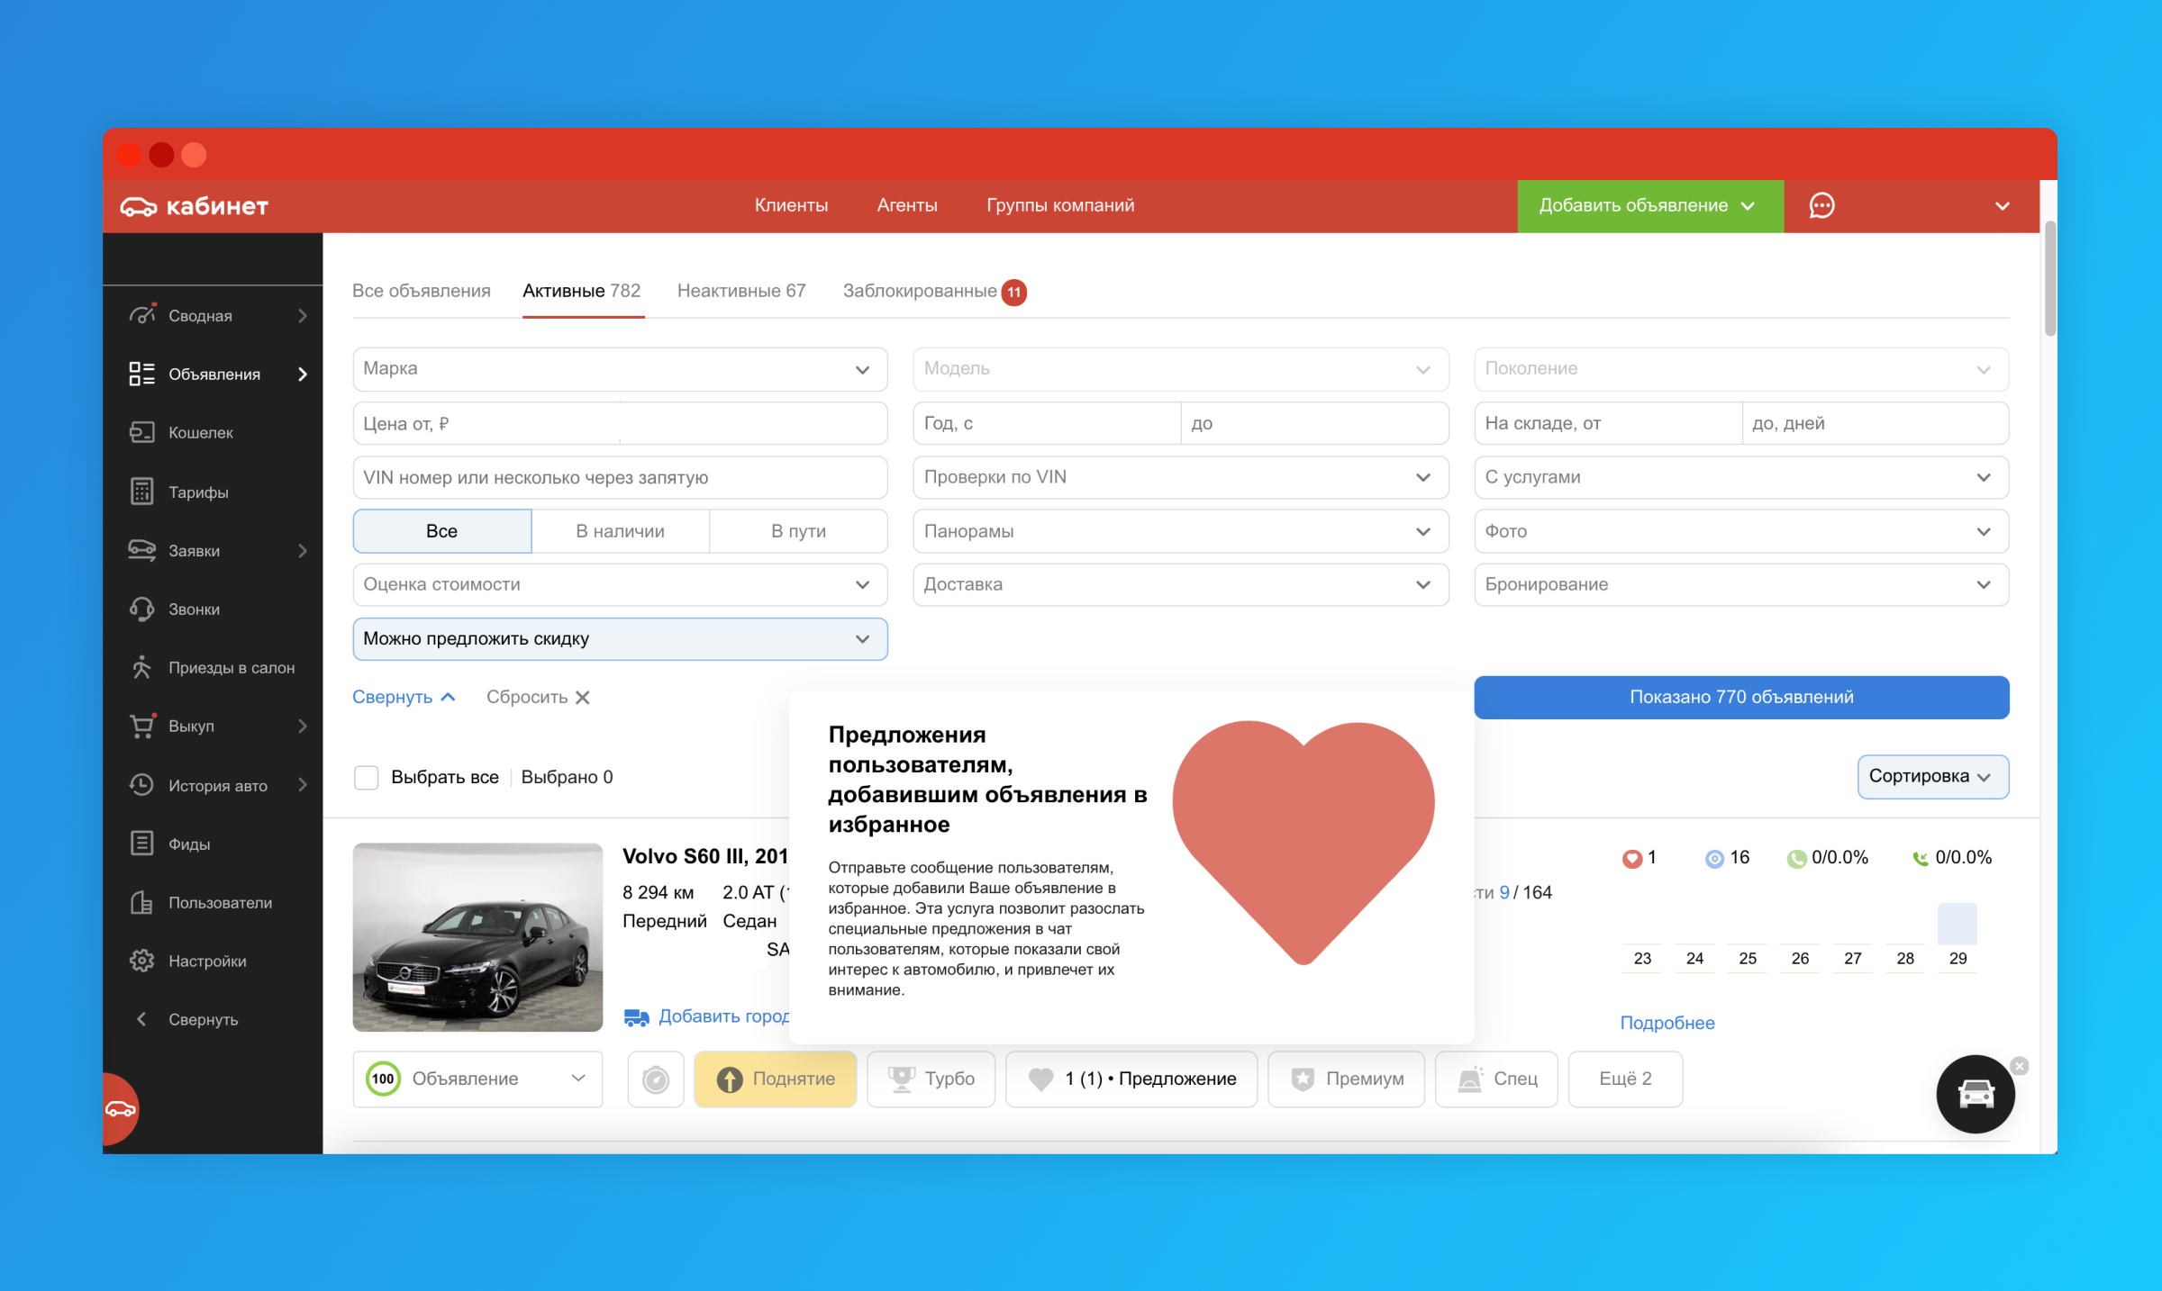Toggle the Поднятие service button

776,1079
